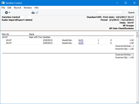
Task: Open the Record menu
Action: click(x=18, y=8)
